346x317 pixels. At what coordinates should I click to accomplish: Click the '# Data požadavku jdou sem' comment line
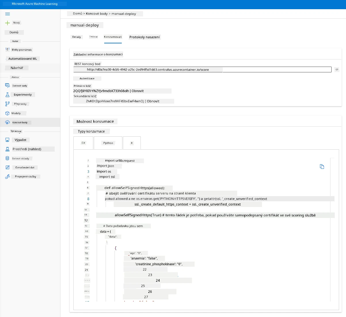click(x=123, y=226)
